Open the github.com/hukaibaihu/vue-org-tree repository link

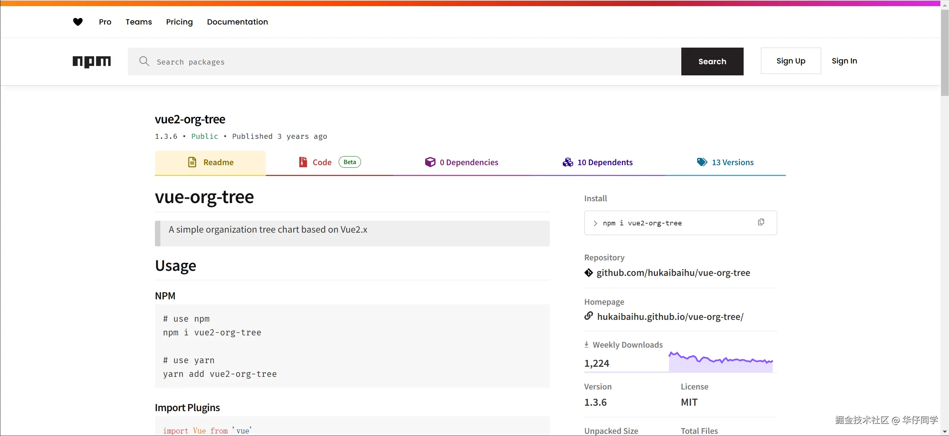coord(673,273)
